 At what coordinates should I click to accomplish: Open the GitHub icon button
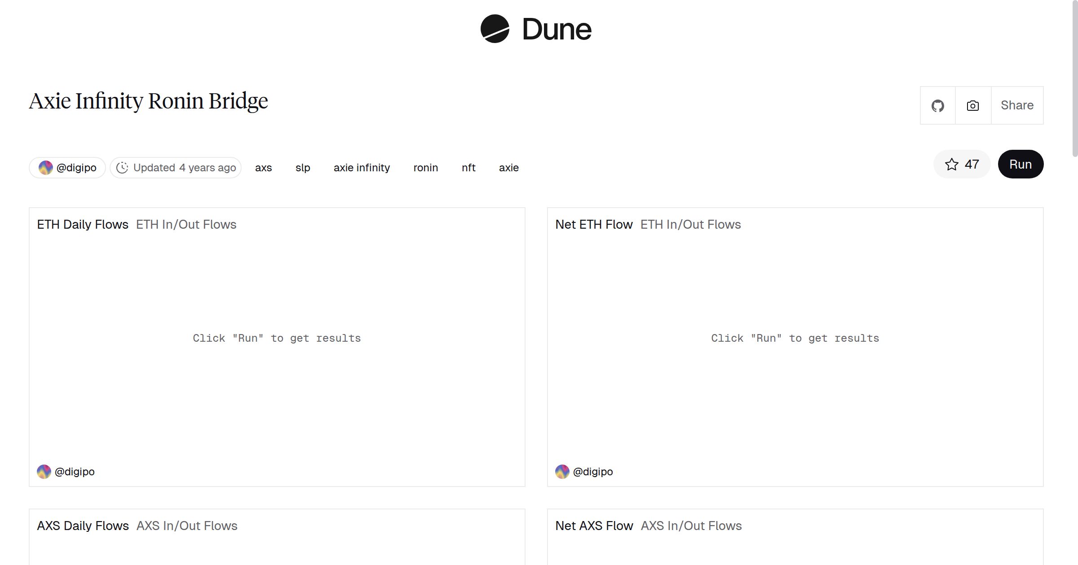pyautogui.click(x=937, y=106)
